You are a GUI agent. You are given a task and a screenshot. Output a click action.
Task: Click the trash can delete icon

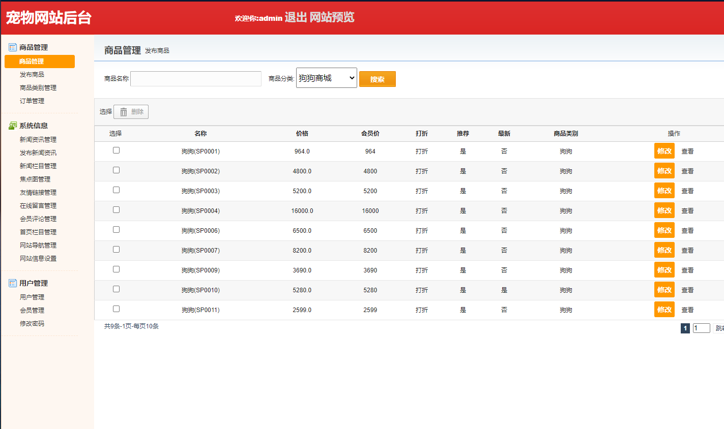click(x=124, y=112)
